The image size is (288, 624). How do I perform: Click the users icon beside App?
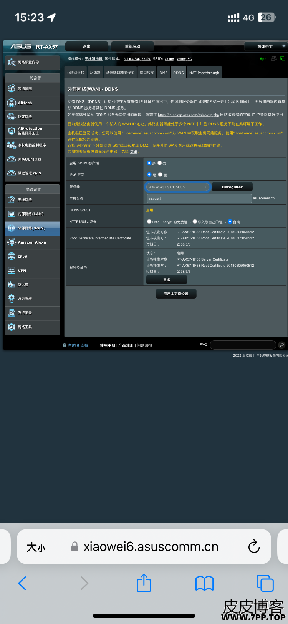click(274, 59)
